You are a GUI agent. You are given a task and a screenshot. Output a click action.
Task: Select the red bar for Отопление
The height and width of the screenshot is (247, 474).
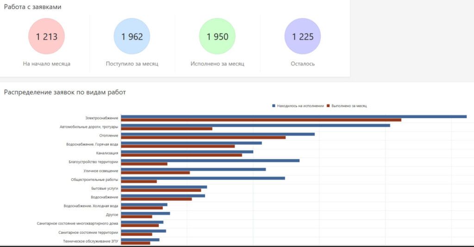[x=203, y=138]
